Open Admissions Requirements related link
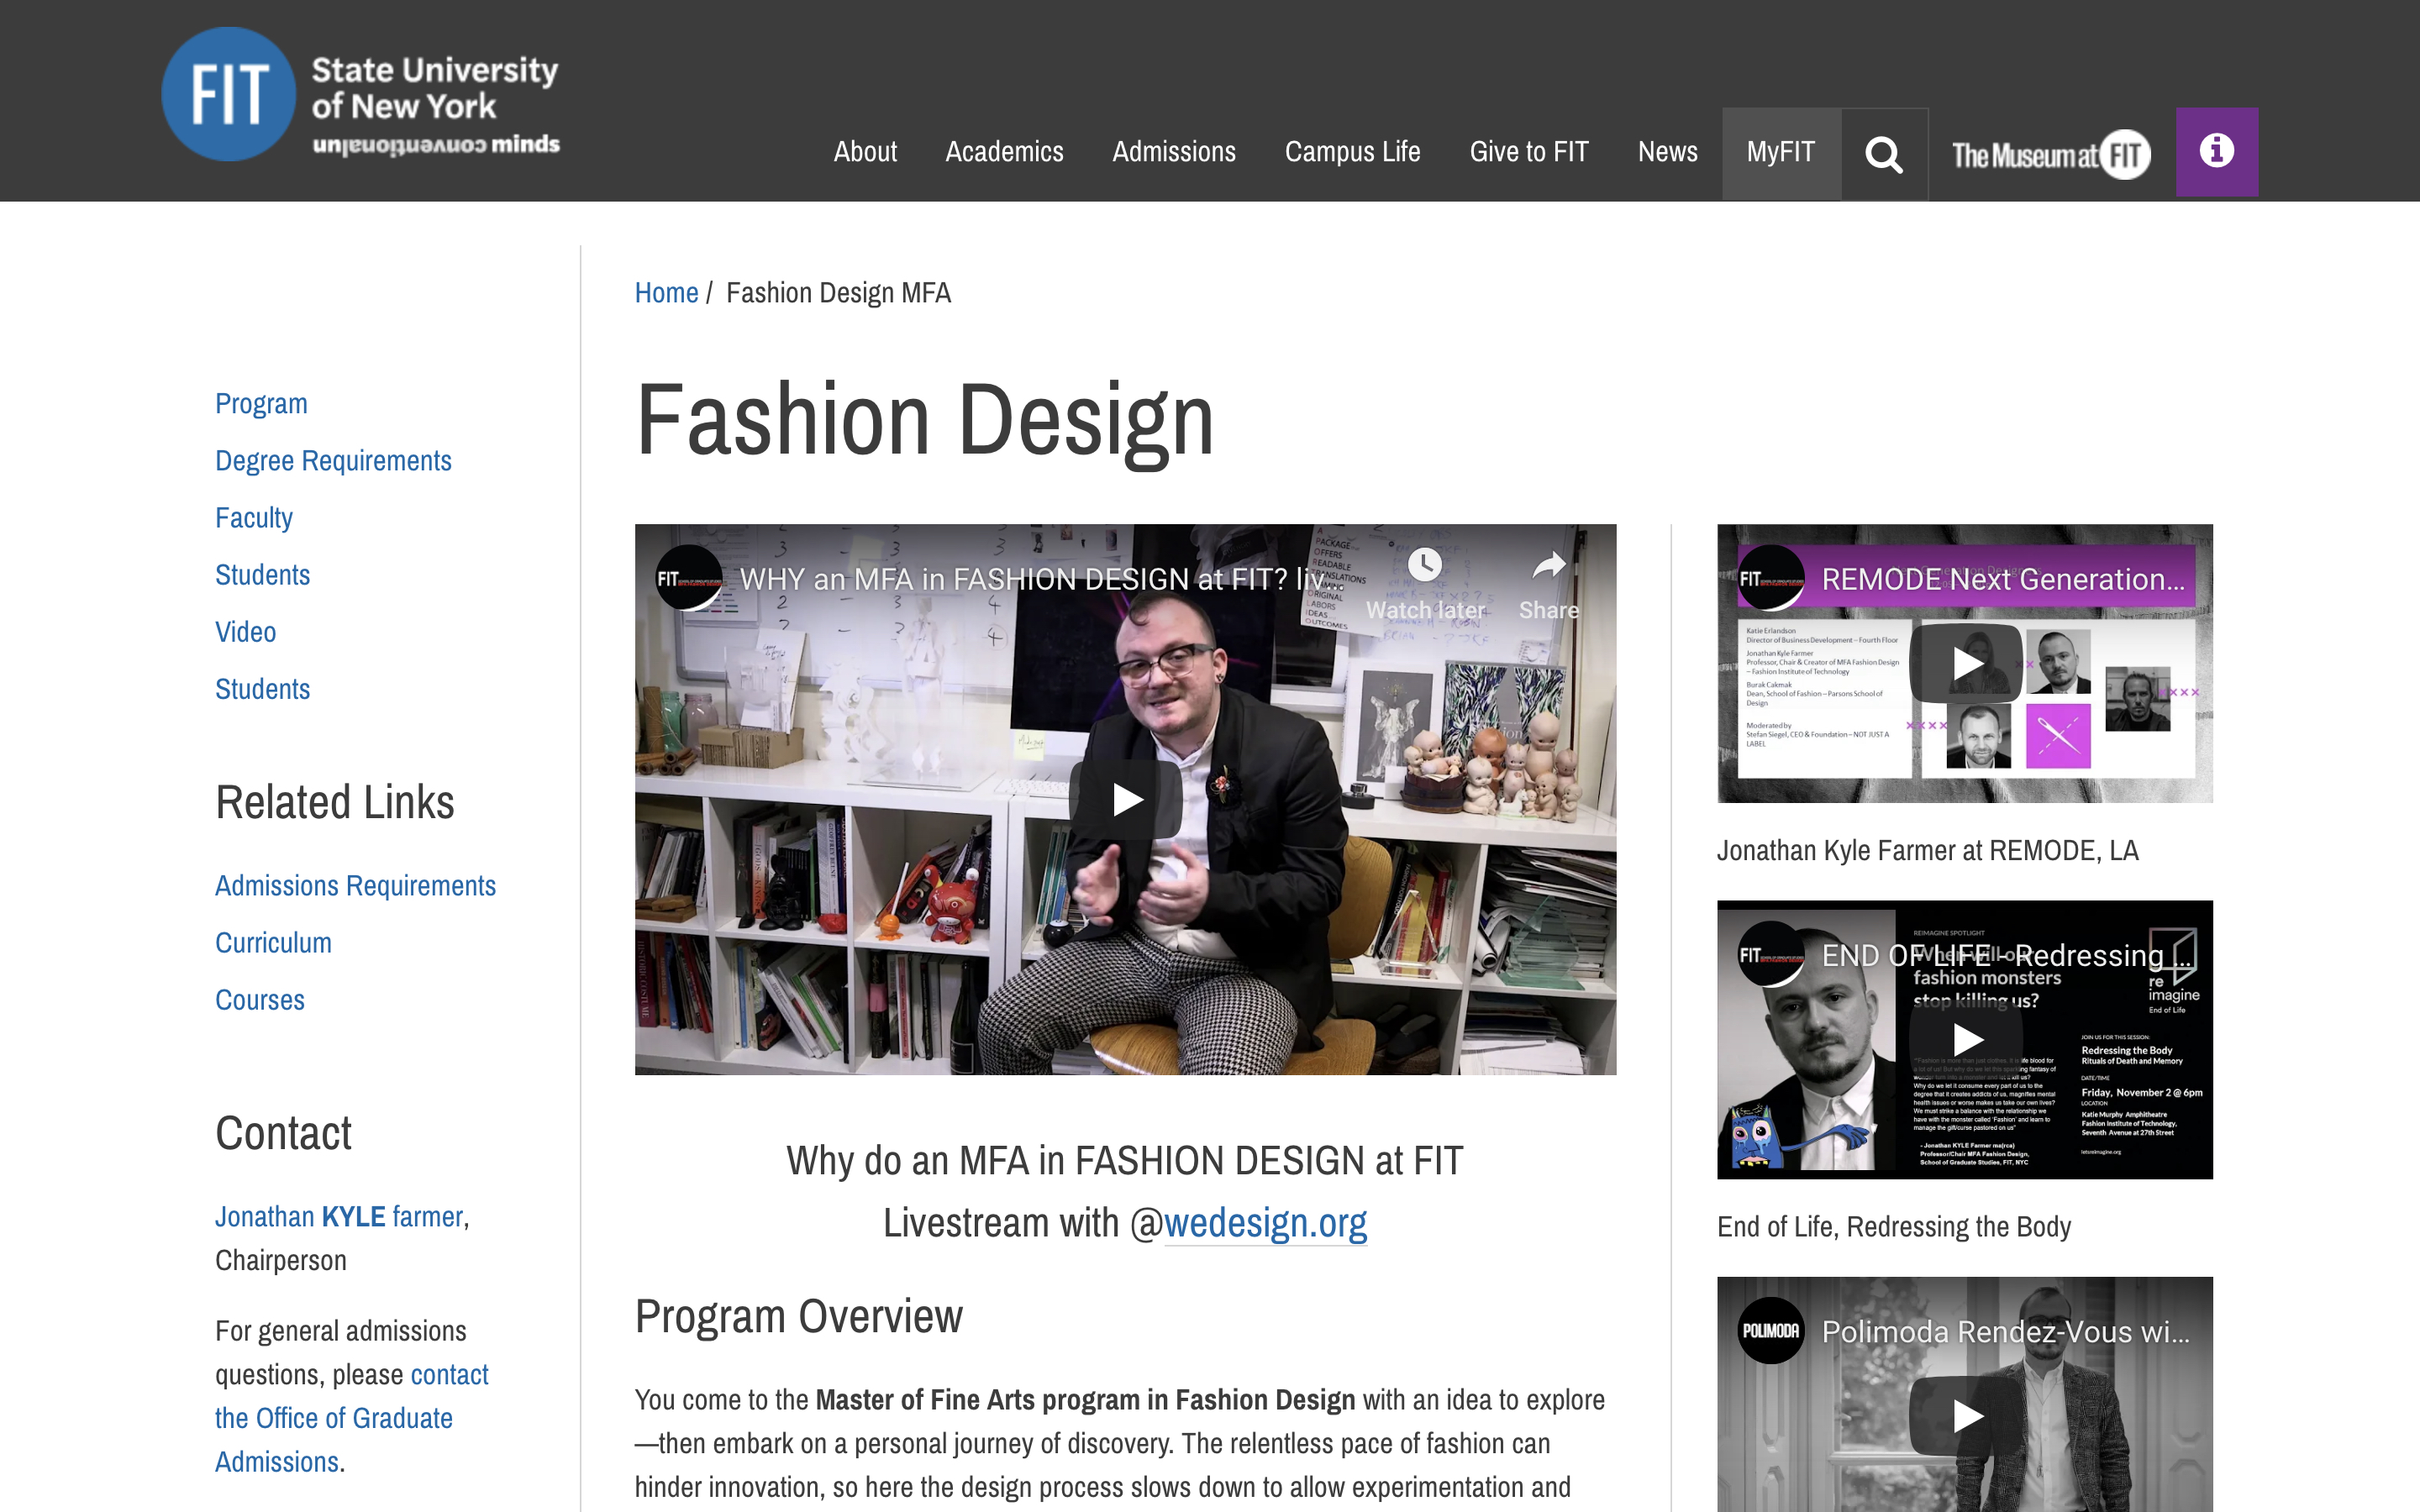Screen dimensions: 2420x1512 coord(355,886)
